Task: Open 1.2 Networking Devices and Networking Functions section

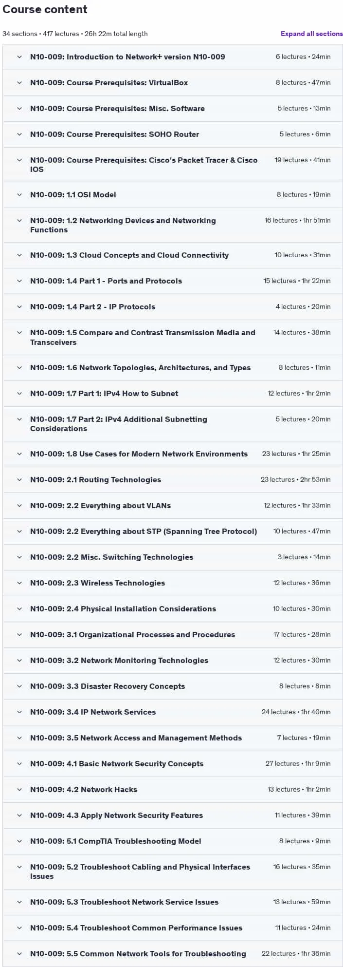Action: (173, 225)
